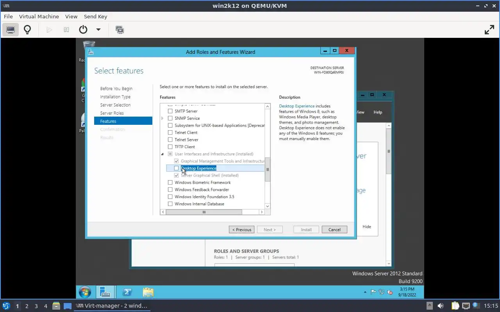
Task: Click the host volume speaker icon
Action: (441, 306)
